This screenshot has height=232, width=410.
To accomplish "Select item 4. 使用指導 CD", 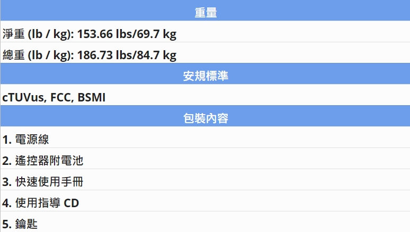I will pos(205,201).
